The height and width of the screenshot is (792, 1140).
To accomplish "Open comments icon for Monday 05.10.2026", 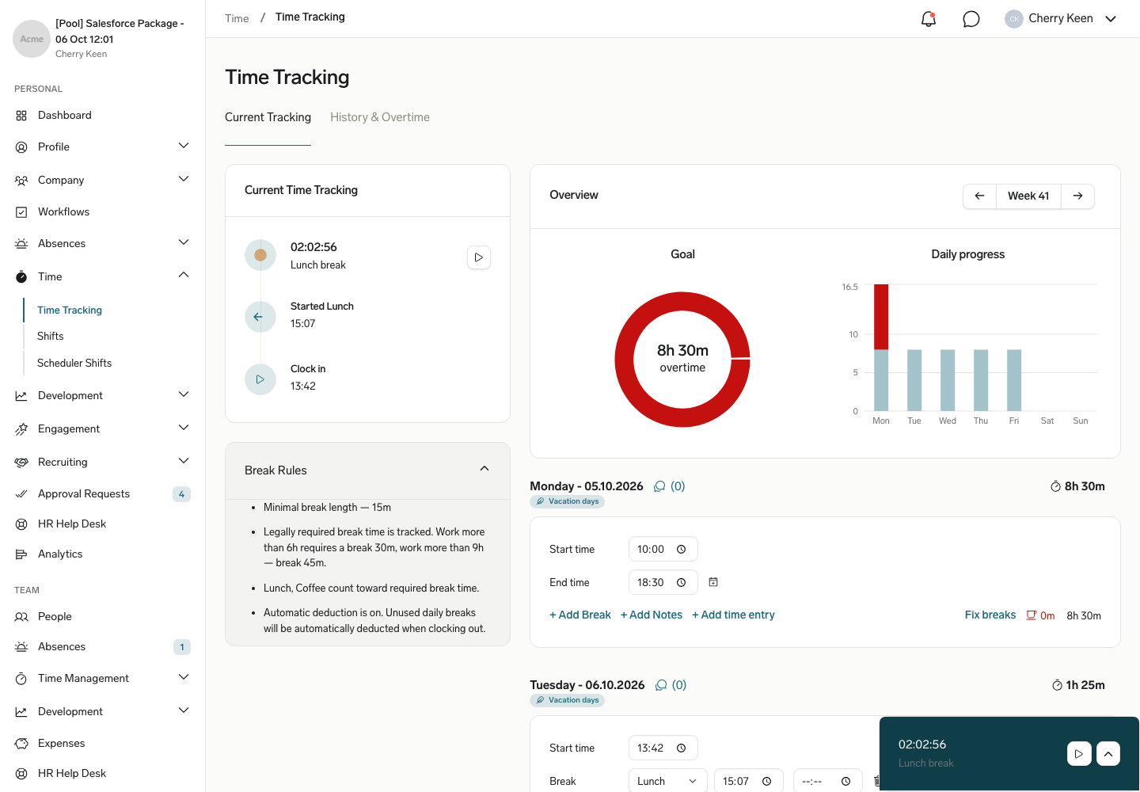I will pyautogui.click(x=659, y=486).
